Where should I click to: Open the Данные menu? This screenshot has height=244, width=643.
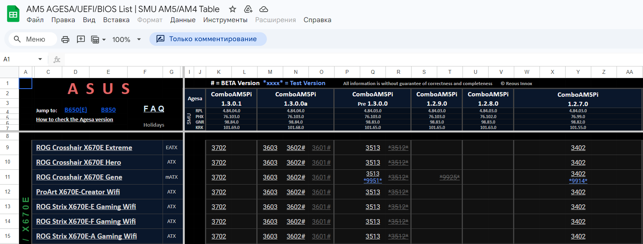[183, 20]
